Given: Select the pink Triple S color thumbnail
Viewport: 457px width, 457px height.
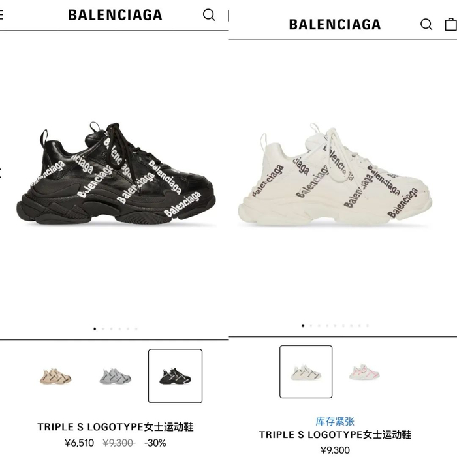Looking at the screenshot, I should click(364, 372).
